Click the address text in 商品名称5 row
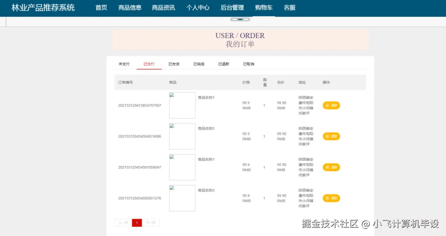446x236 pixels. (306, 136)
